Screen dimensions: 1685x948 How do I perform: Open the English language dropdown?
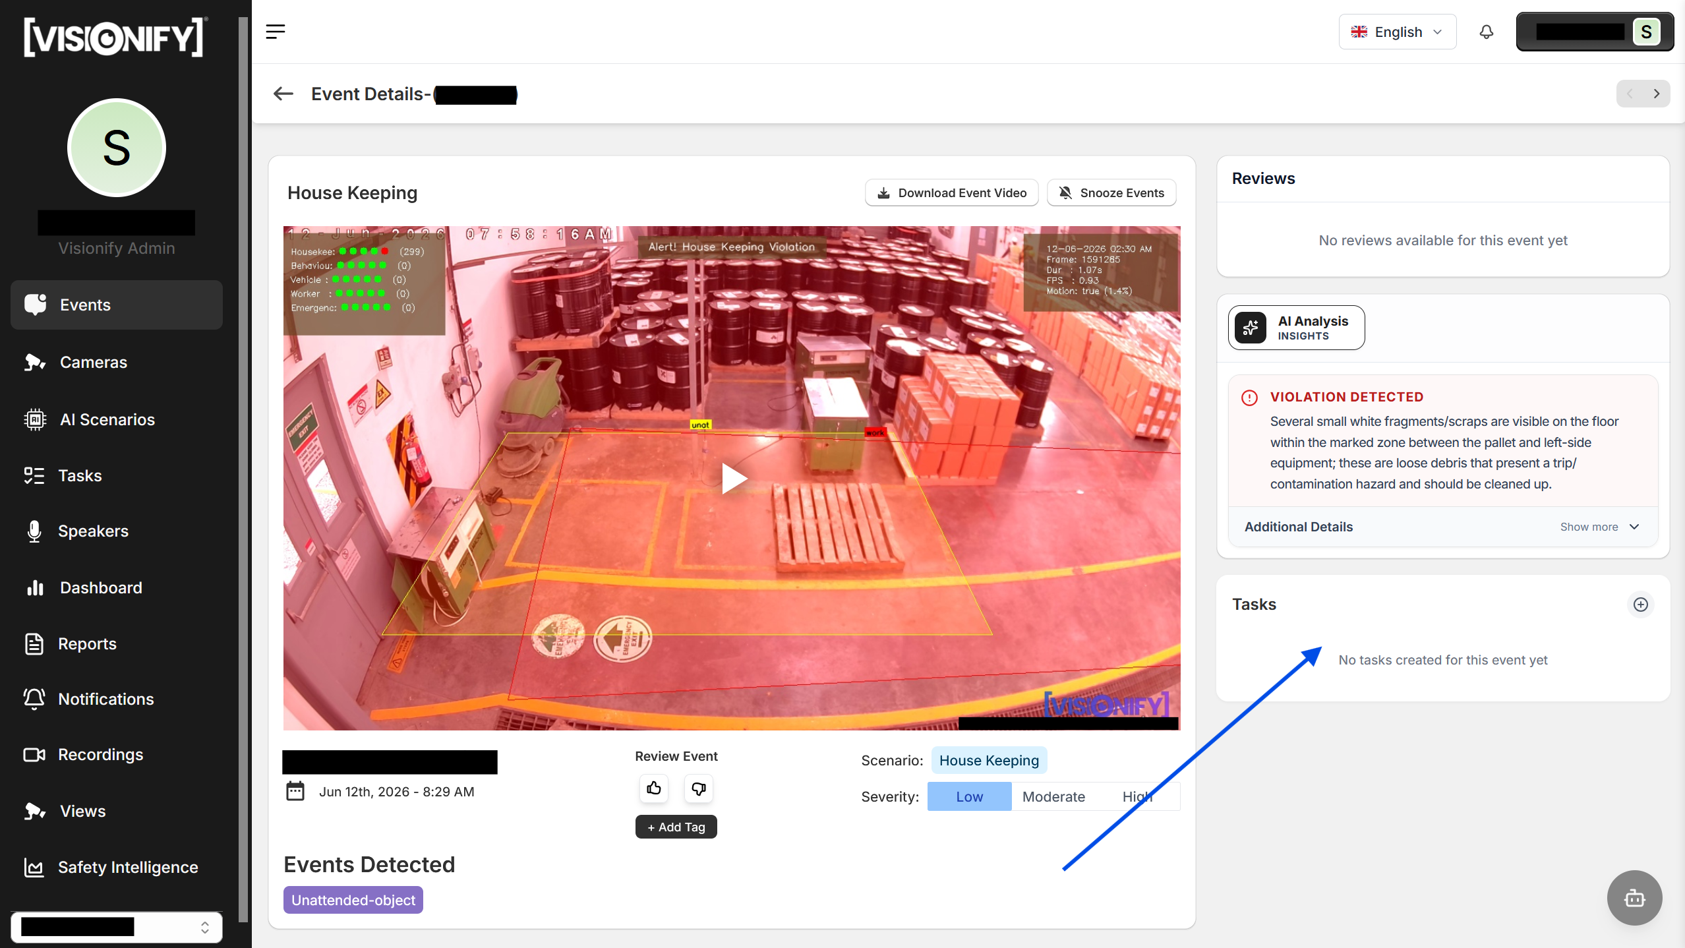coord(1398,32)
